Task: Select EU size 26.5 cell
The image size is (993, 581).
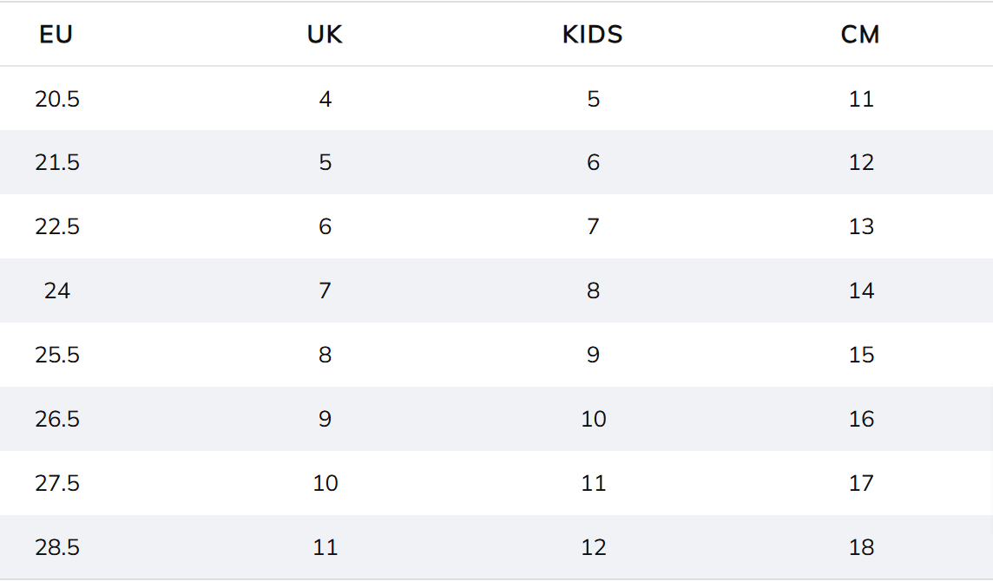Action: coord(57,419)
